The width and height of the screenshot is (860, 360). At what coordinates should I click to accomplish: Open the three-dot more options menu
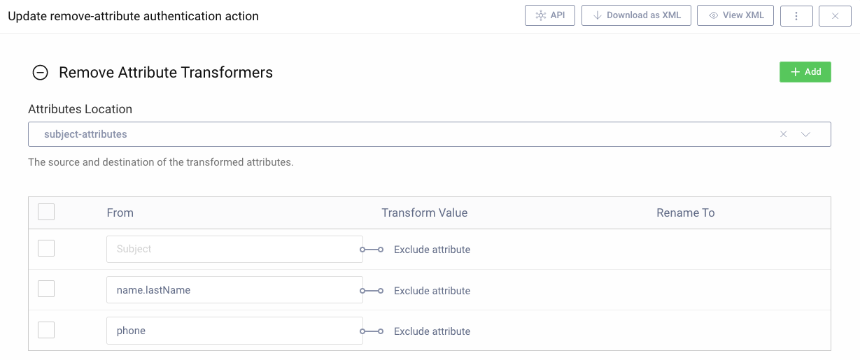pyautogui.click(x=796, y=16)
